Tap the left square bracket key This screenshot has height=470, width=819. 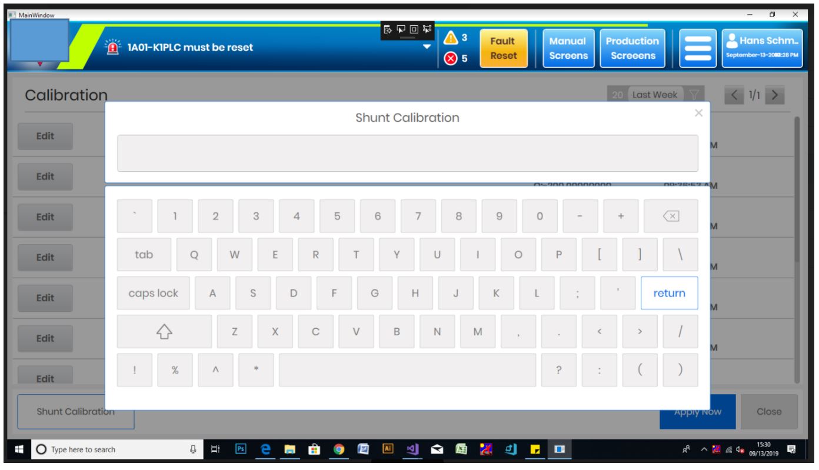pos(600,255)
